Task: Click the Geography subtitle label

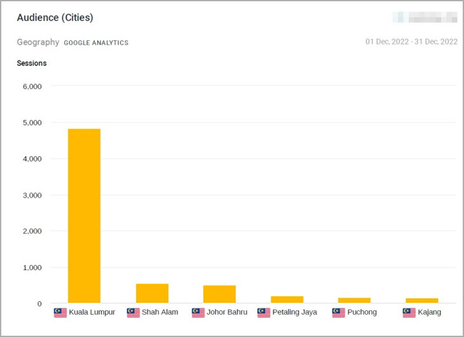Action: pos(38,42)
